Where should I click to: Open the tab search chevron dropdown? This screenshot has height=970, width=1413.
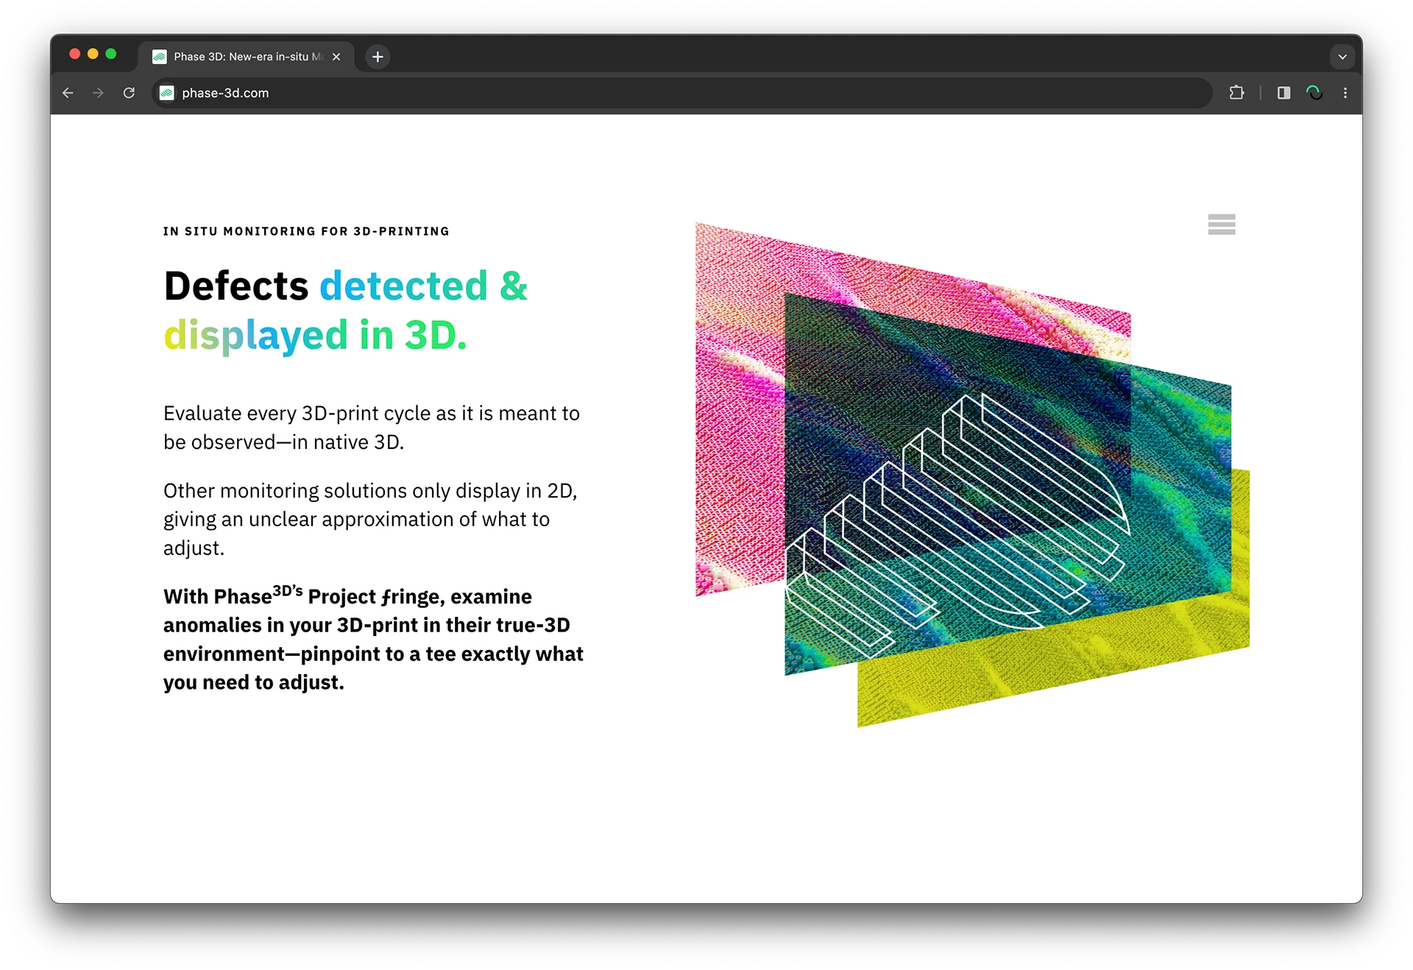pyautogui.click(x=1342, y=56)
